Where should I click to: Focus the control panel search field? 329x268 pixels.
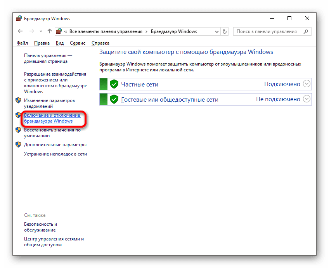(x=272, y=31)
